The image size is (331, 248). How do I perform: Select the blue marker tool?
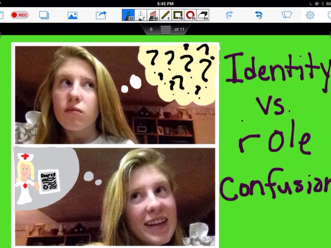(128, 15)
